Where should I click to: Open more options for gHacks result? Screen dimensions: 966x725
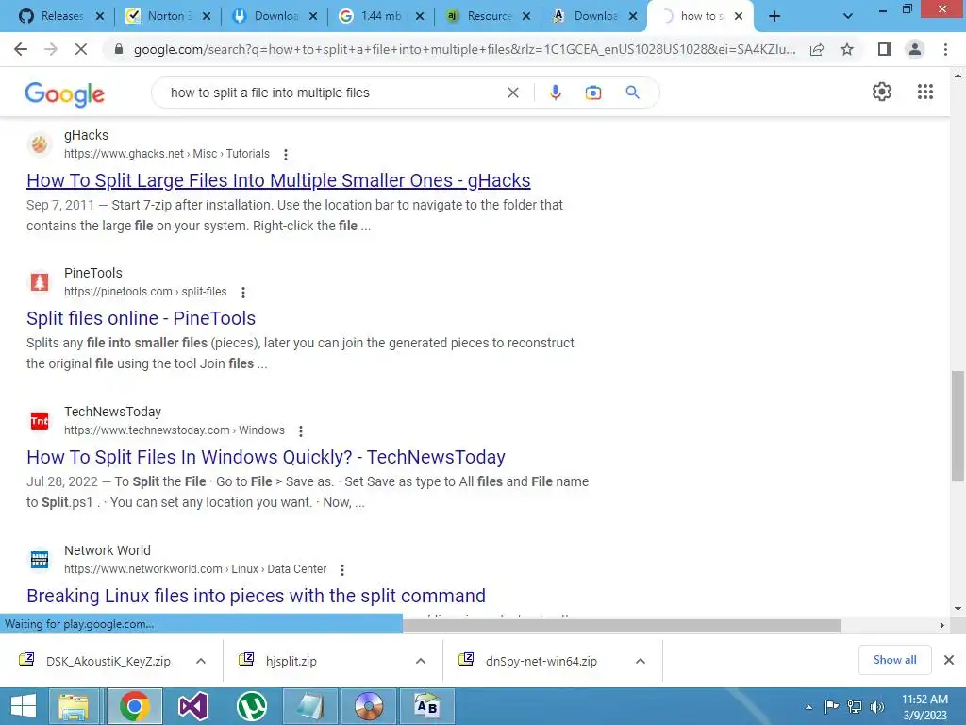coord(285,154)
